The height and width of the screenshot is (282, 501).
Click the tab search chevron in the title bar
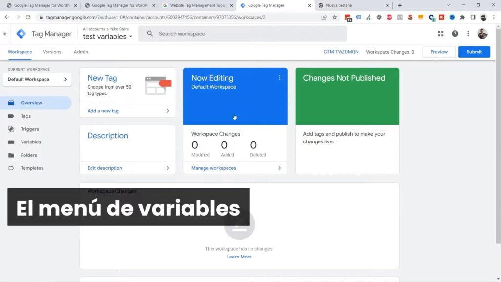click(449, 5)
